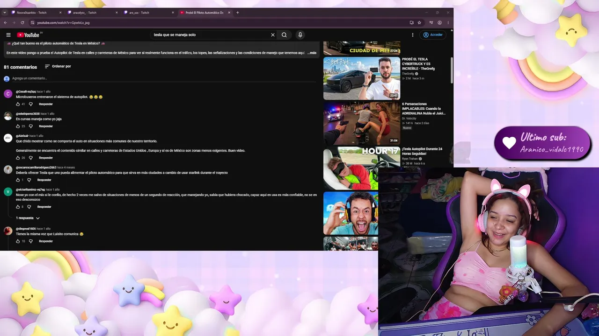This screenshot has height=336, width=599.
Task: Reload the page with the refresh icon
Action: pos(22,22)
